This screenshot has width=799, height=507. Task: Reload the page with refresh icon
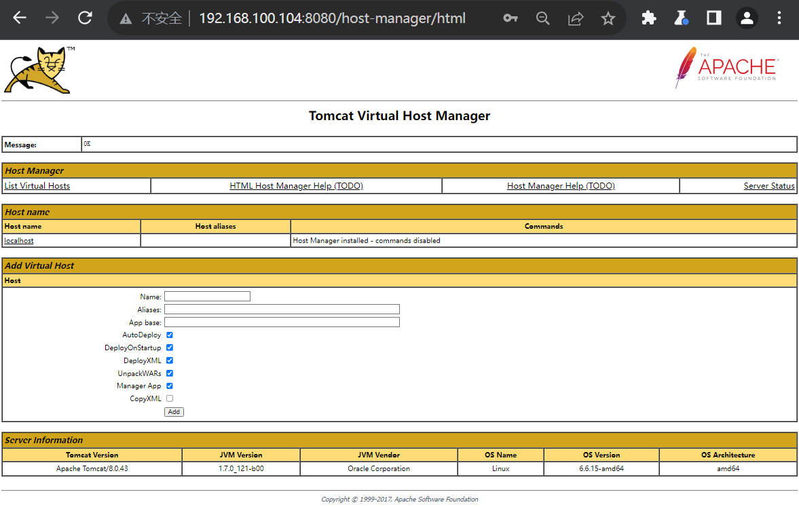pos(85,18)
